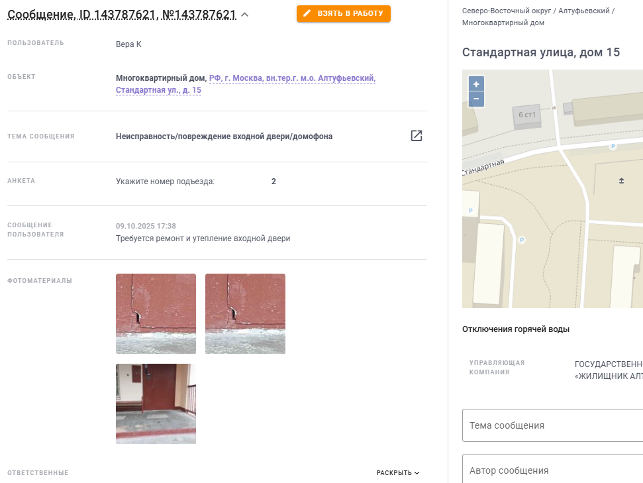643x483 pixels.
Task: Click the breadcrumb Северо-Восточный округ
Action: pyautogui.click(x=507, y=11)
